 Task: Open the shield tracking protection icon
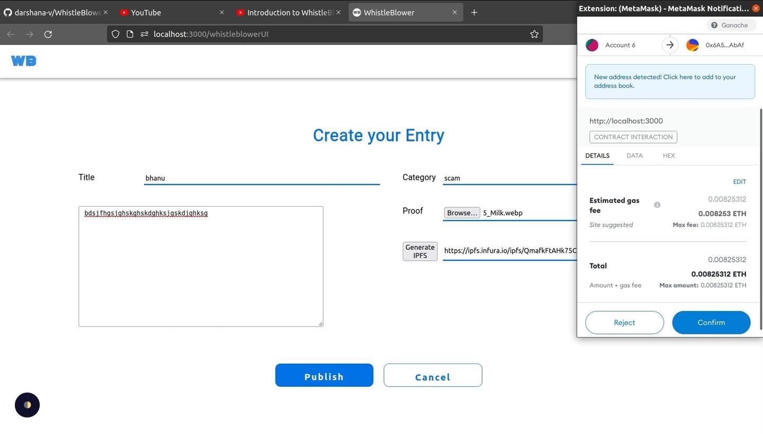pyautogui.click(x=116, y=34)
